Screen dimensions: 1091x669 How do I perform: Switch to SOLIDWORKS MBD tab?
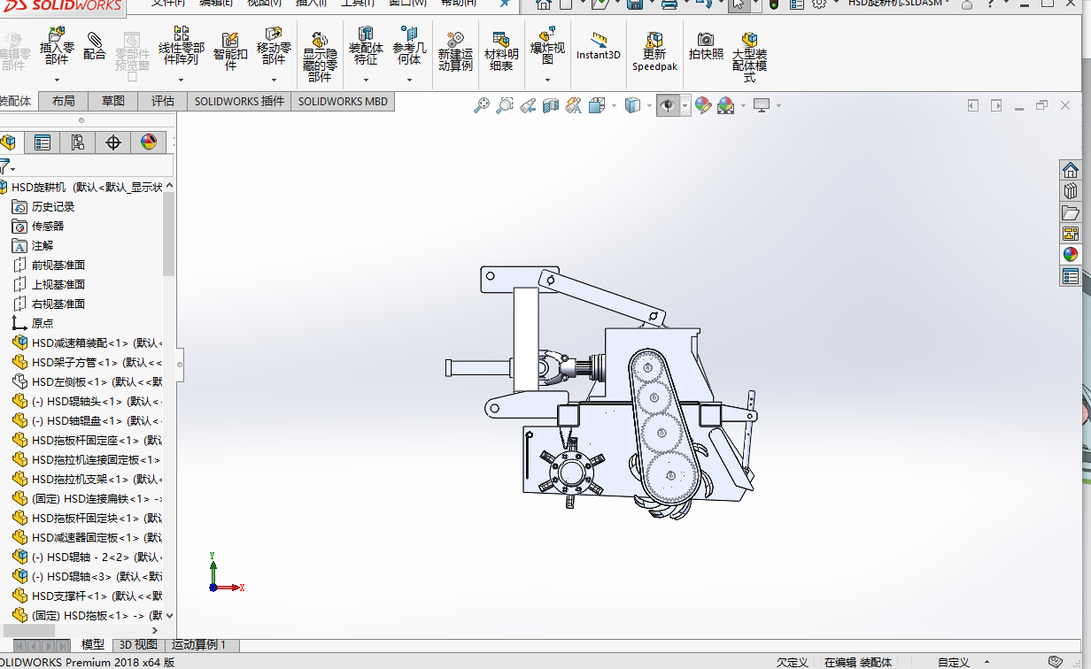[343, 101]
